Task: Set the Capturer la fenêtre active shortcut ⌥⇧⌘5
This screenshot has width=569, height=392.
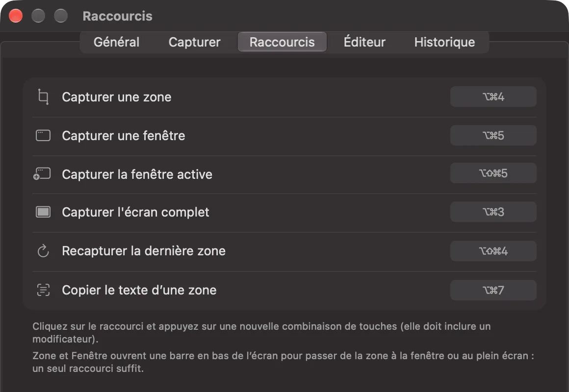Action: pos(493,173)
